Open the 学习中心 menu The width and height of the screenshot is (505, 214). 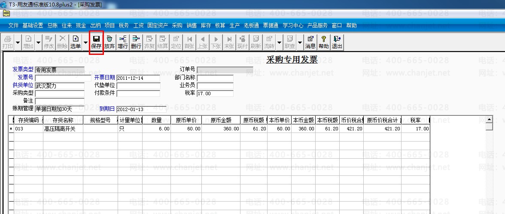click(x=293, y=25)
